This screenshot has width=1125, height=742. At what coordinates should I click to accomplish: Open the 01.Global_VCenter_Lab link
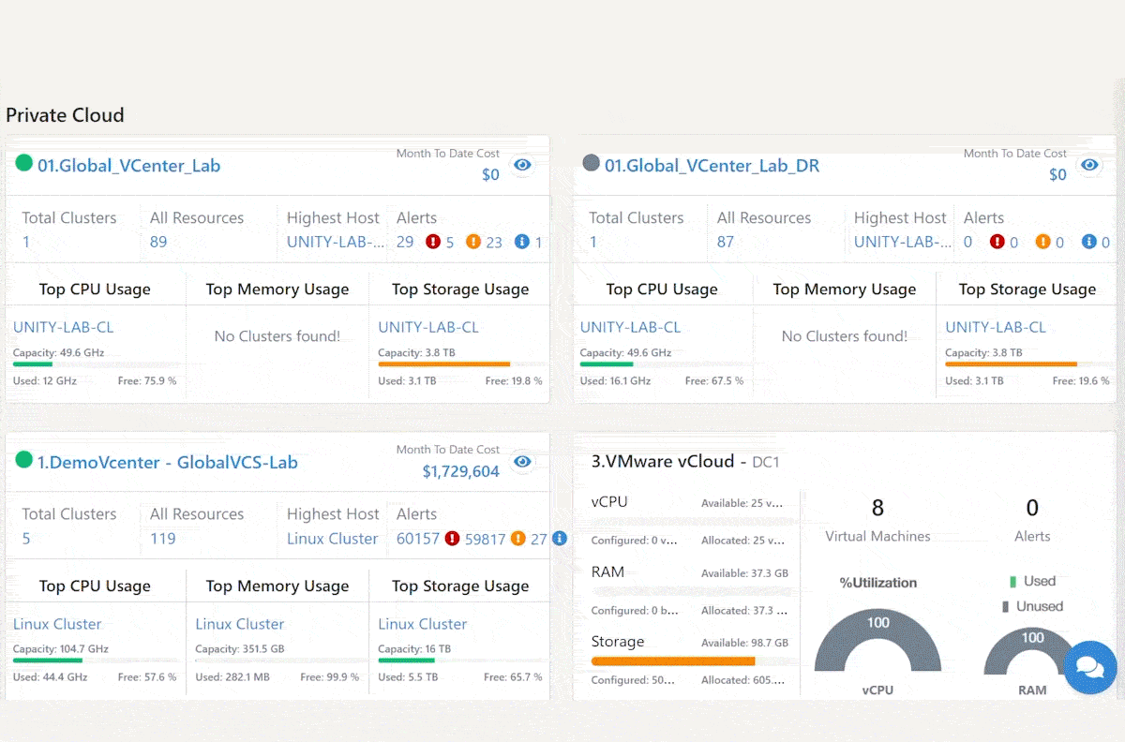[x=129, y=166]
